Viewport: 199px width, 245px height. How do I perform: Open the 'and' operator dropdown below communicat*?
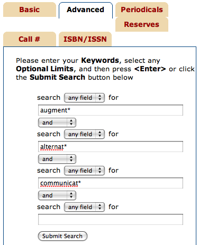[57, 195]
